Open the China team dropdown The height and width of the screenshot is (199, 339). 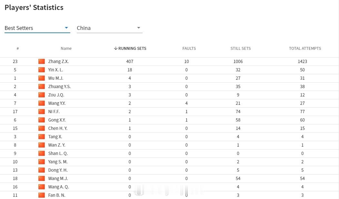point(109,28)
